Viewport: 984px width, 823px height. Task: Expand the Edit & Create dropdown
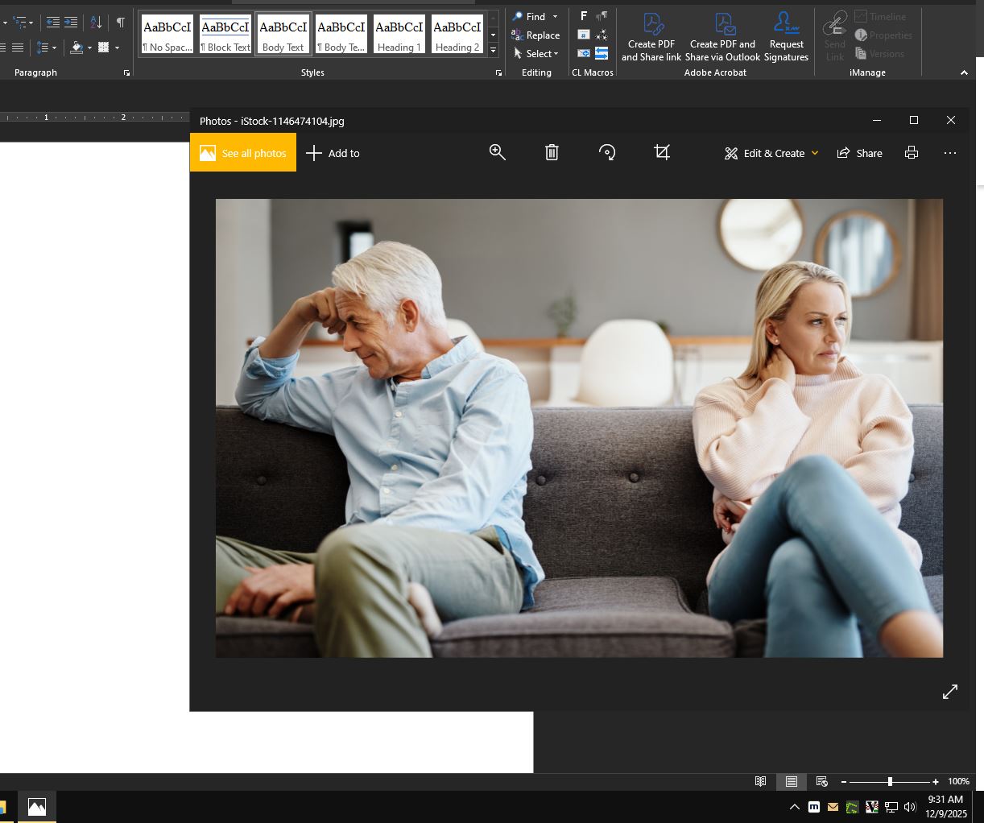(815, 153)
